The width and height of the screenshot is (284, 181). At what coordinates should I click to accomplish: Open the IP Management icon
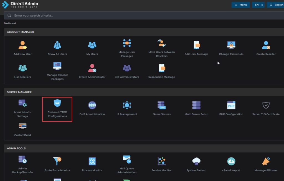127,105
